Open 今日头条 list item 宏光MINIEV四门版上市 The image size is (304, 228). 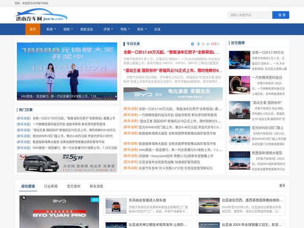point(180,127)
